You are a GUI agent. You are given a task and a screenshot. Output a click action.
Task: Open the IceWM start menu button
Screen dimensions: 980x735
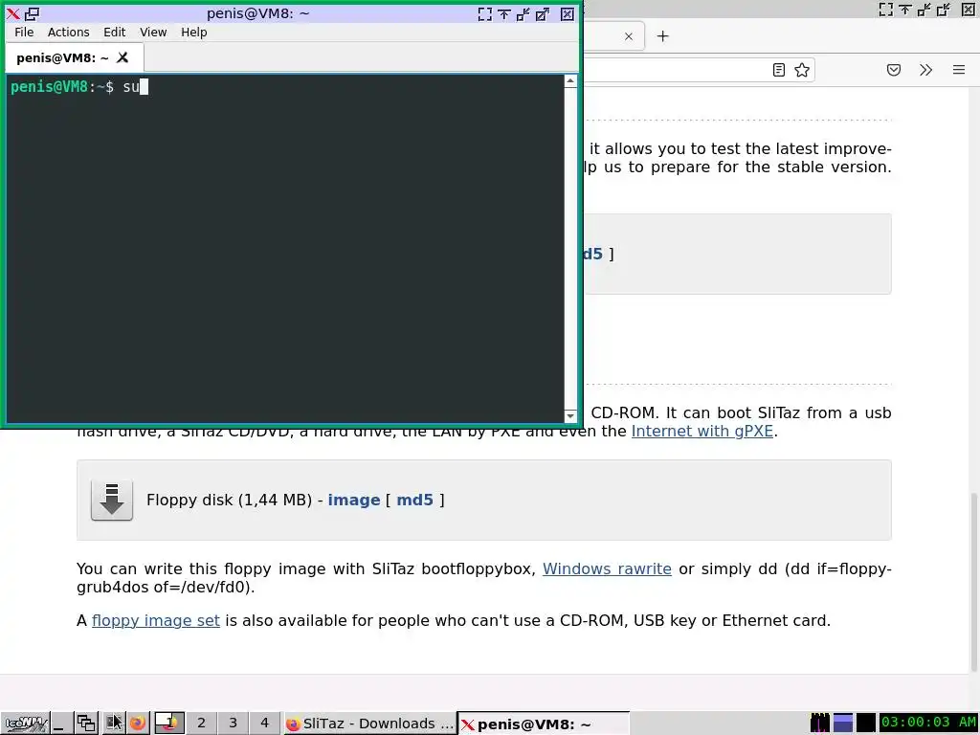pos(25,724)
